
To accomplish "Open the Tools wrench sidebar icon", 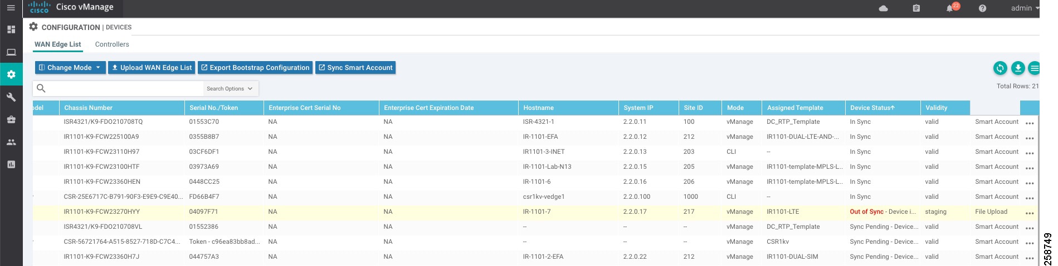I will (11, 97).
